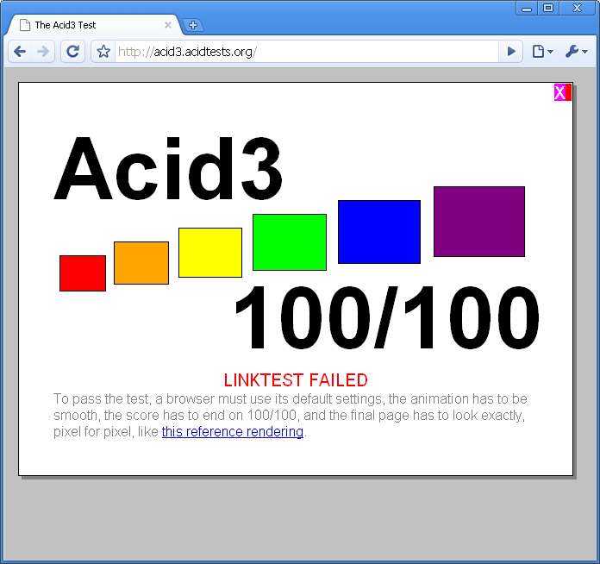The height and width of the screenshot is (564, 600).
Task: Focus the acid3.acidtests.org address field
Action: (306, 51)
